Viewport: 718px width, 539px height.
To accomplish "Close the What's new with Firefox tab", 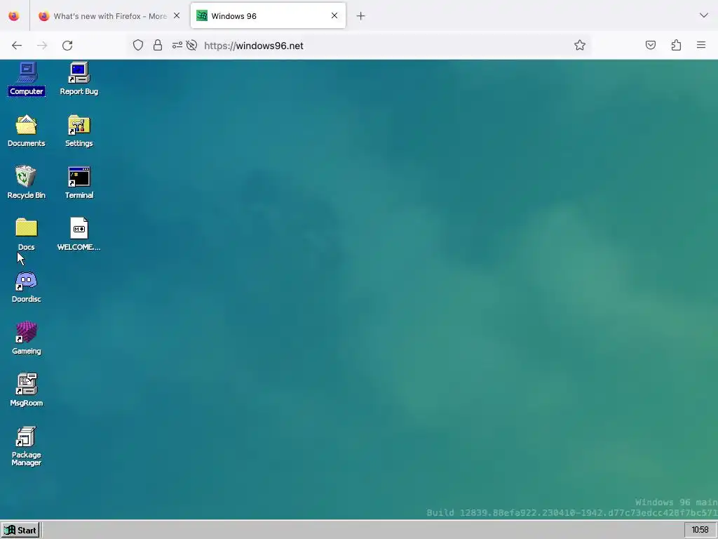I will 177,16.
